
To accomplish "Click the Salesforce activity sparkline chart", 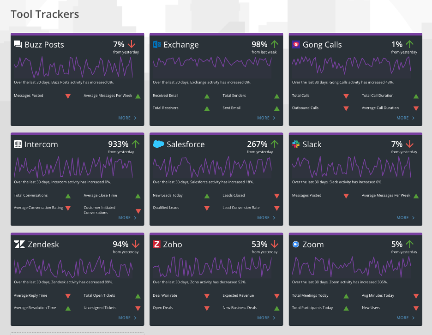I will (212, 167).
